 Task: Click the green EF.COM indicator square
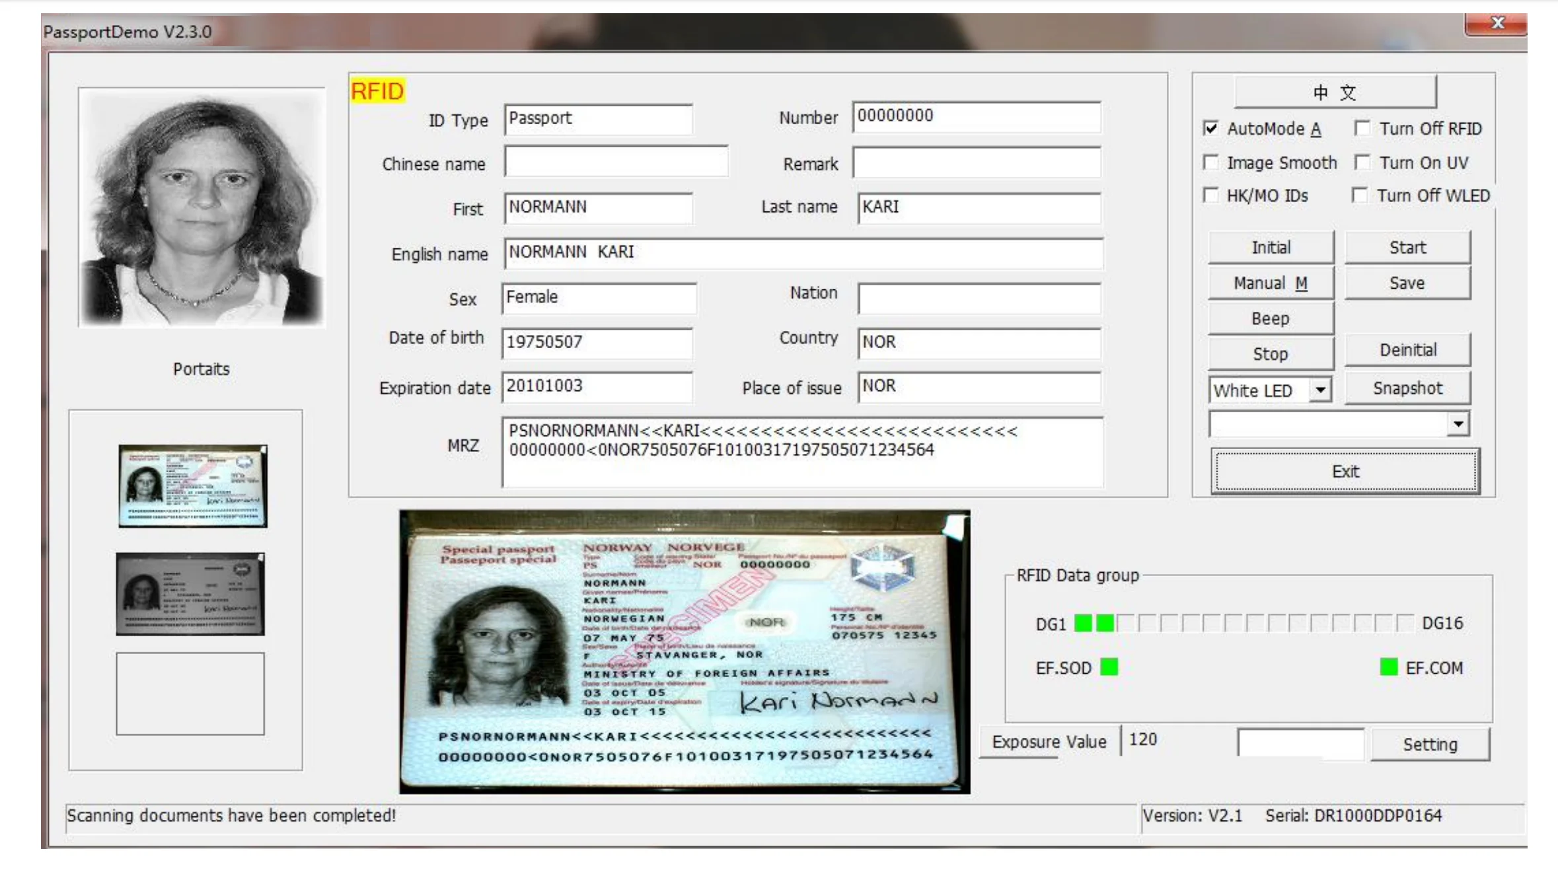pos(1389,667)
